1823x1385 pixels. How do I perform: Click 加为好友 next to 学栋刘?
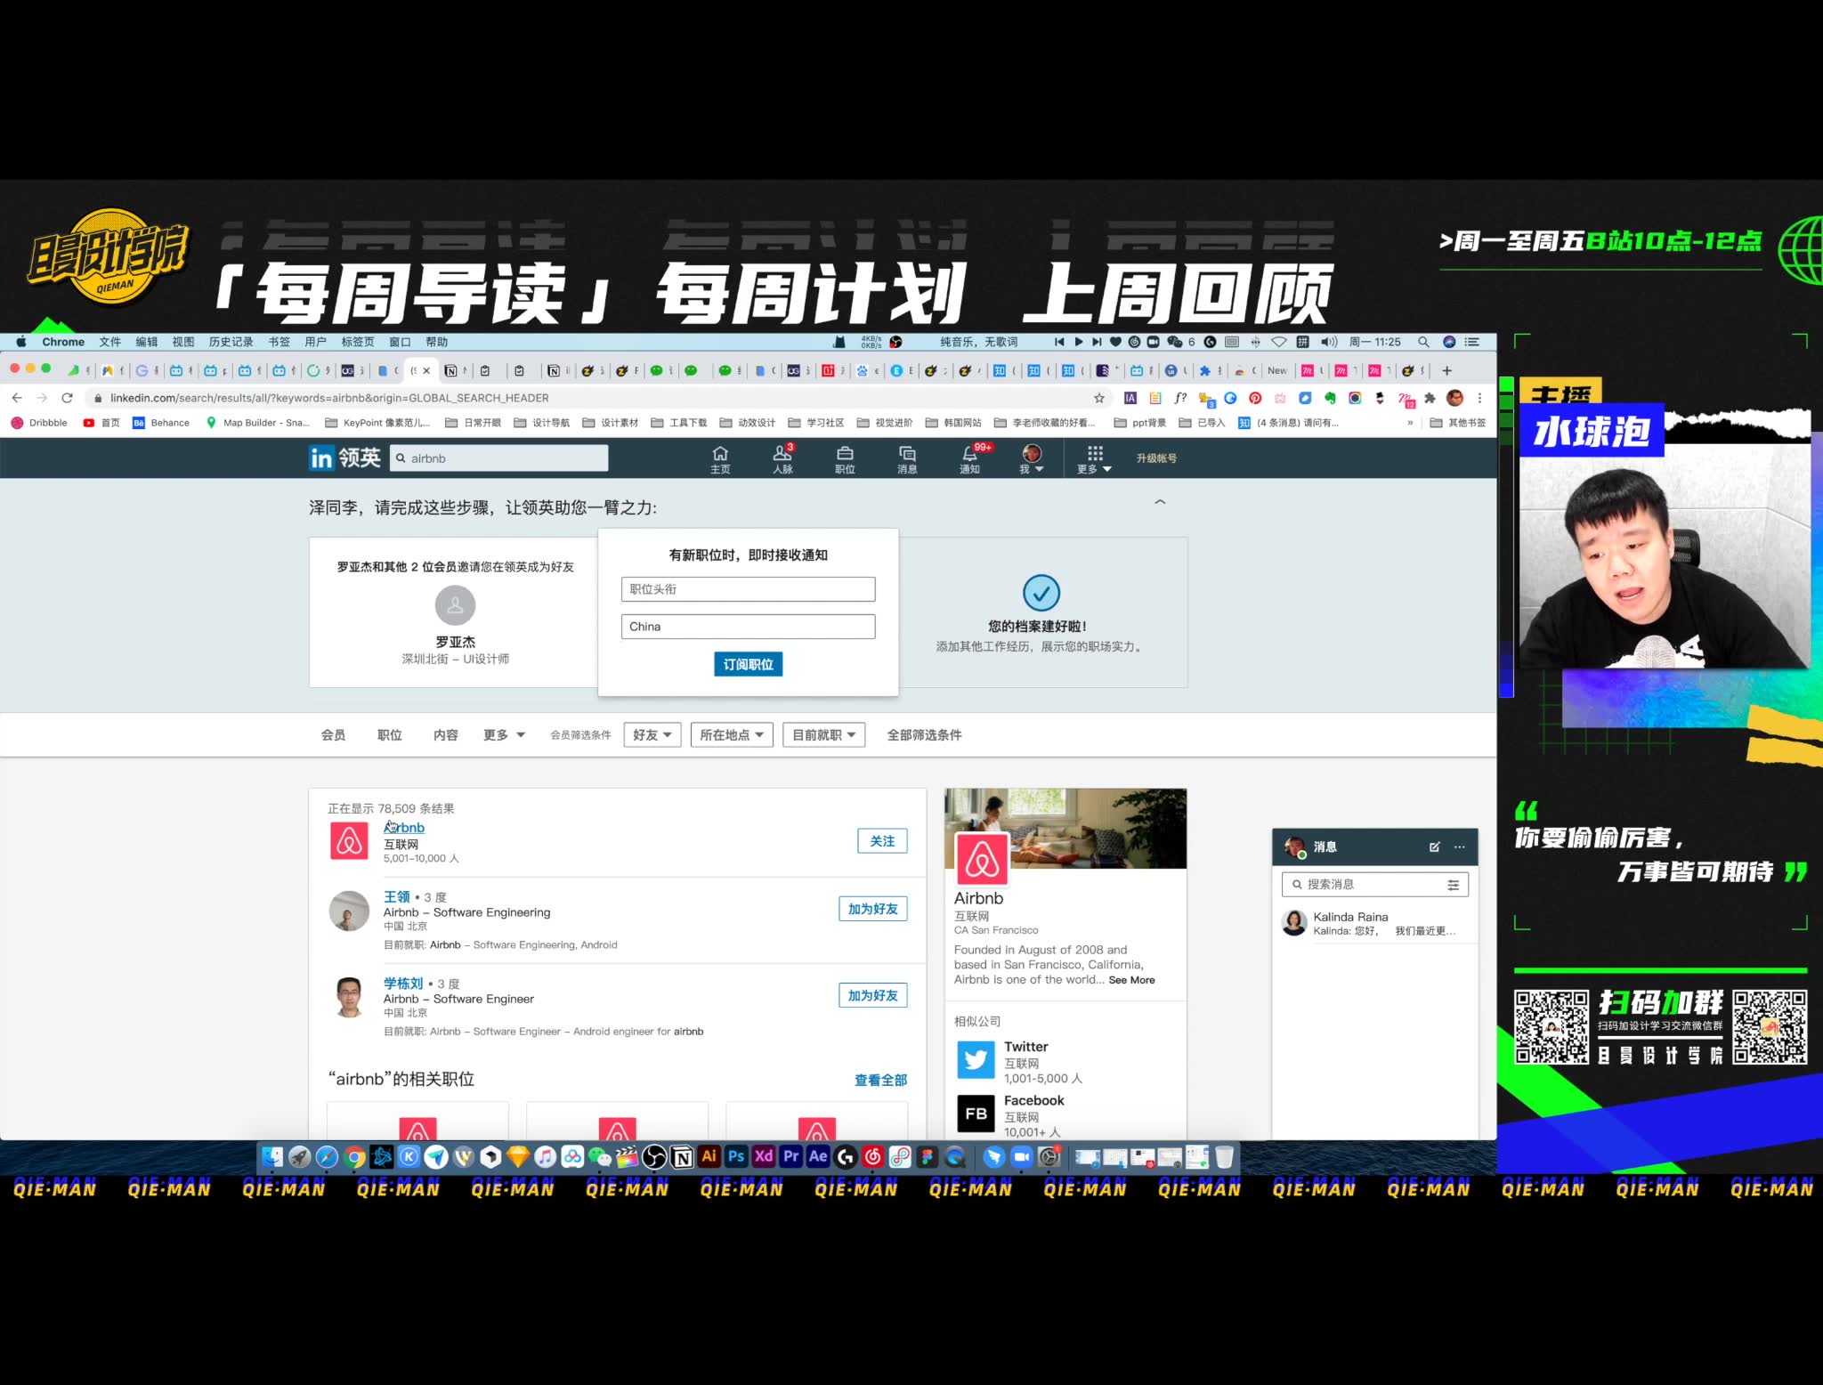click(872, 995)
